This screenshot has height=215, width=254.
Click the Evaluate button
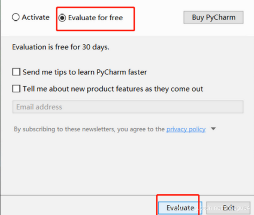point(180,208)
